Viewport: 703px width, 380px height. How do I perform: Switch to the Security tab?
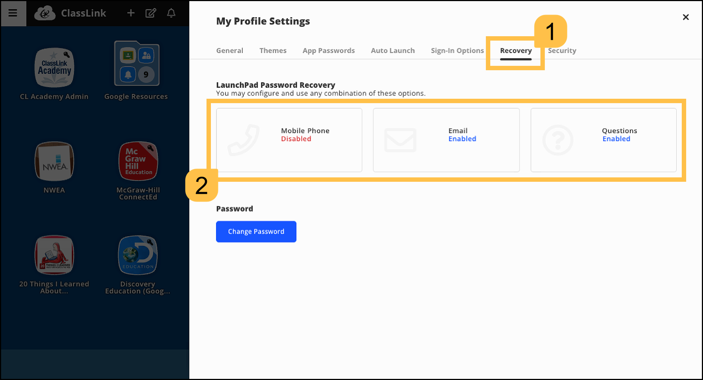(562, 50)
